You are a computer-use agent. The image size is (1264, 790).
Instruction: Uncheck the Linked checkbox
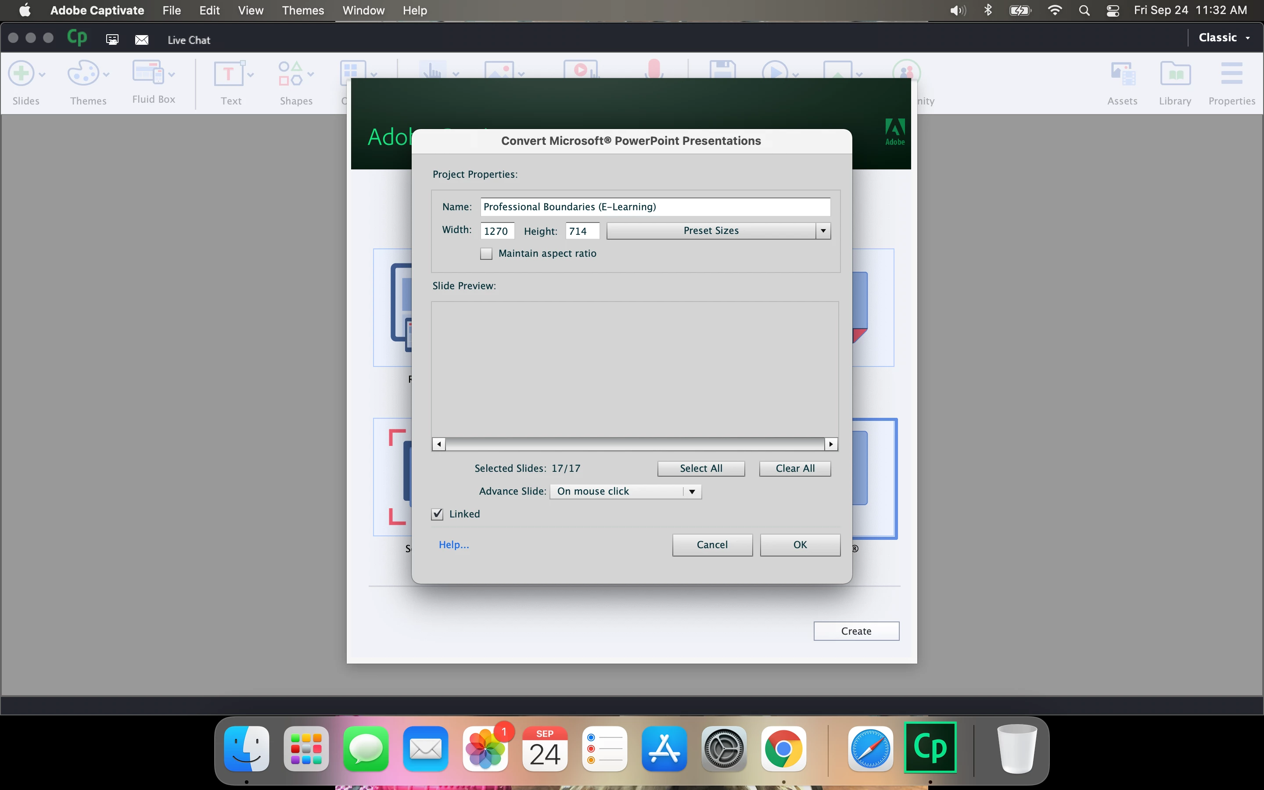click(437, 514)
